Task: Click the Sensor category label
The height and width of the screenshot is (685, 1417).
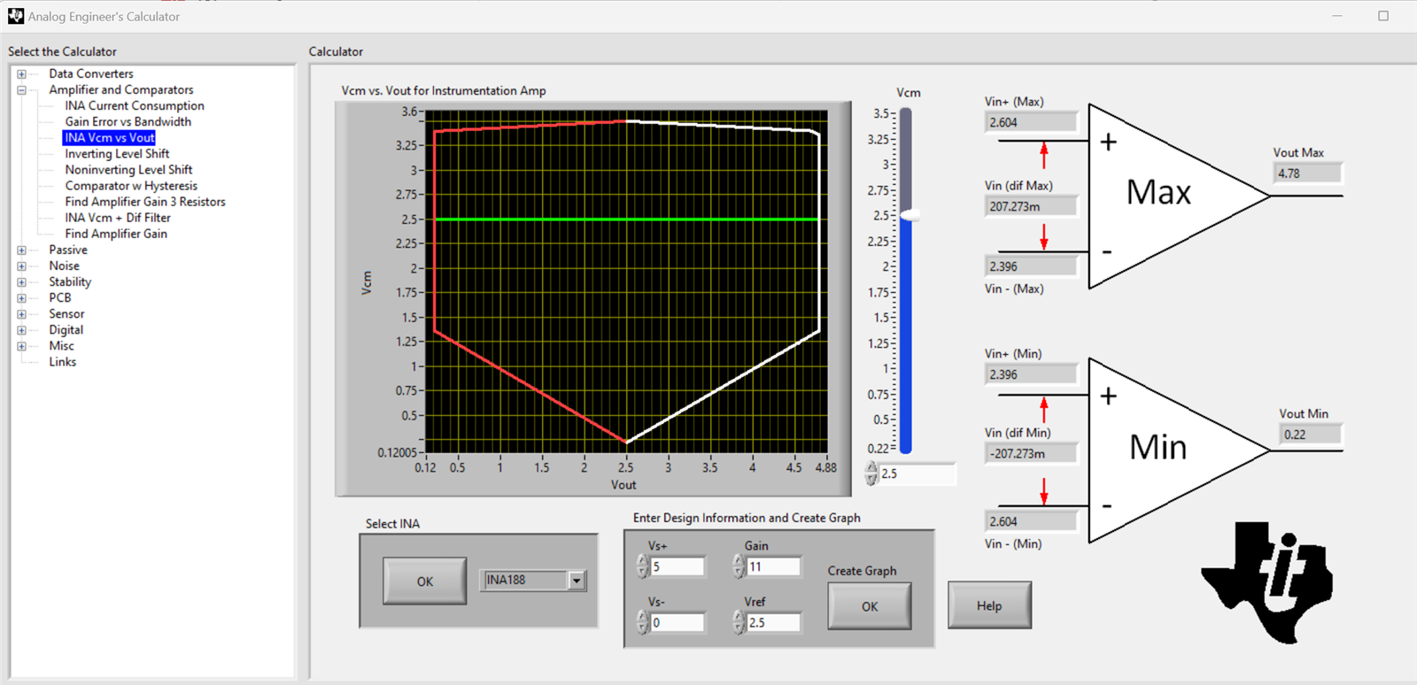Action: click(66, 314)
